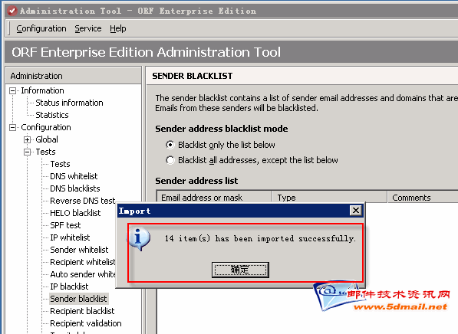Select the Tests child item under Tests
The image size is (458, 334).
point(60,164)
